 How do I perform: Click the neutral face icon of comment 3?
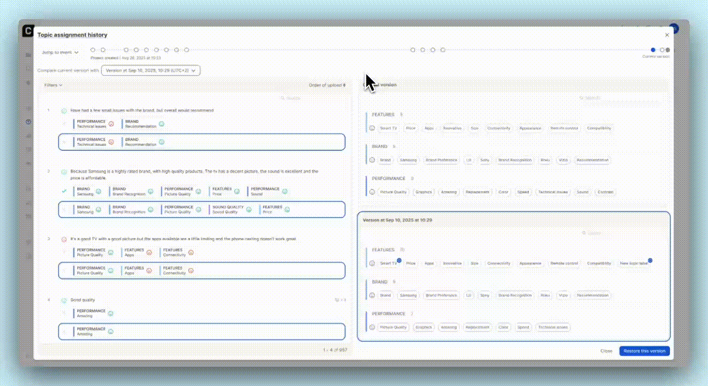[x=64, y=239]
